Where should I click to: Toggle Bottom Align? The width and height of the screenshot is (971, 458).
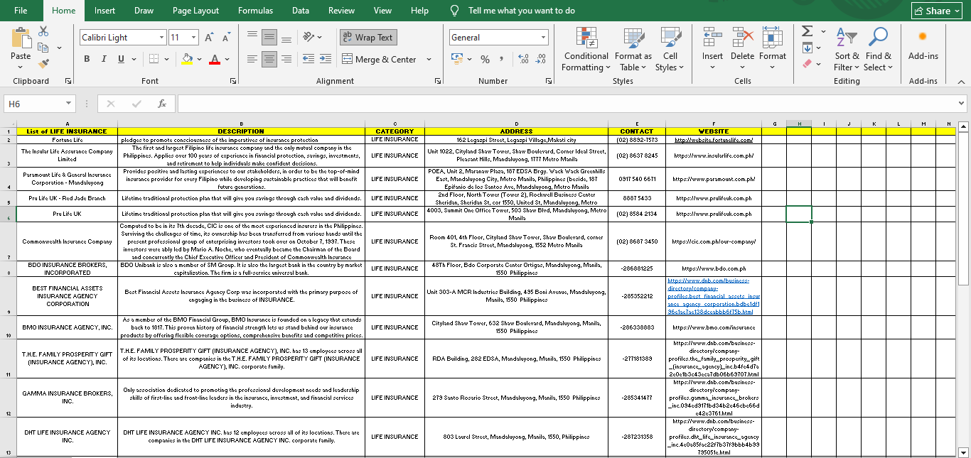[286, 37]
